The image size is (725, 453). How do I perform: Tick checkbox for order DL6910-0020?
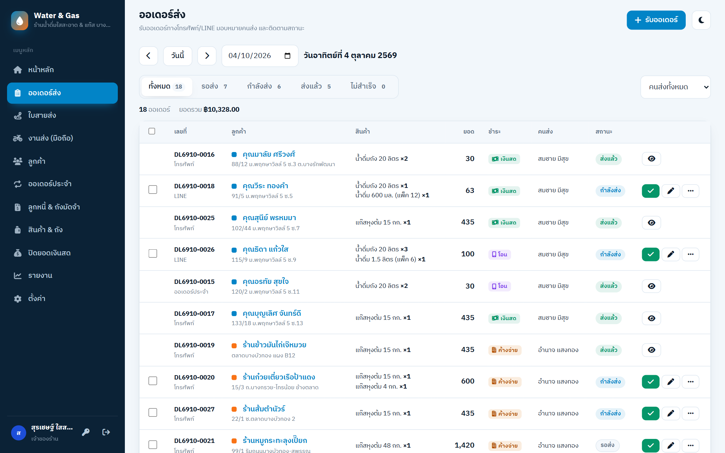153,381
